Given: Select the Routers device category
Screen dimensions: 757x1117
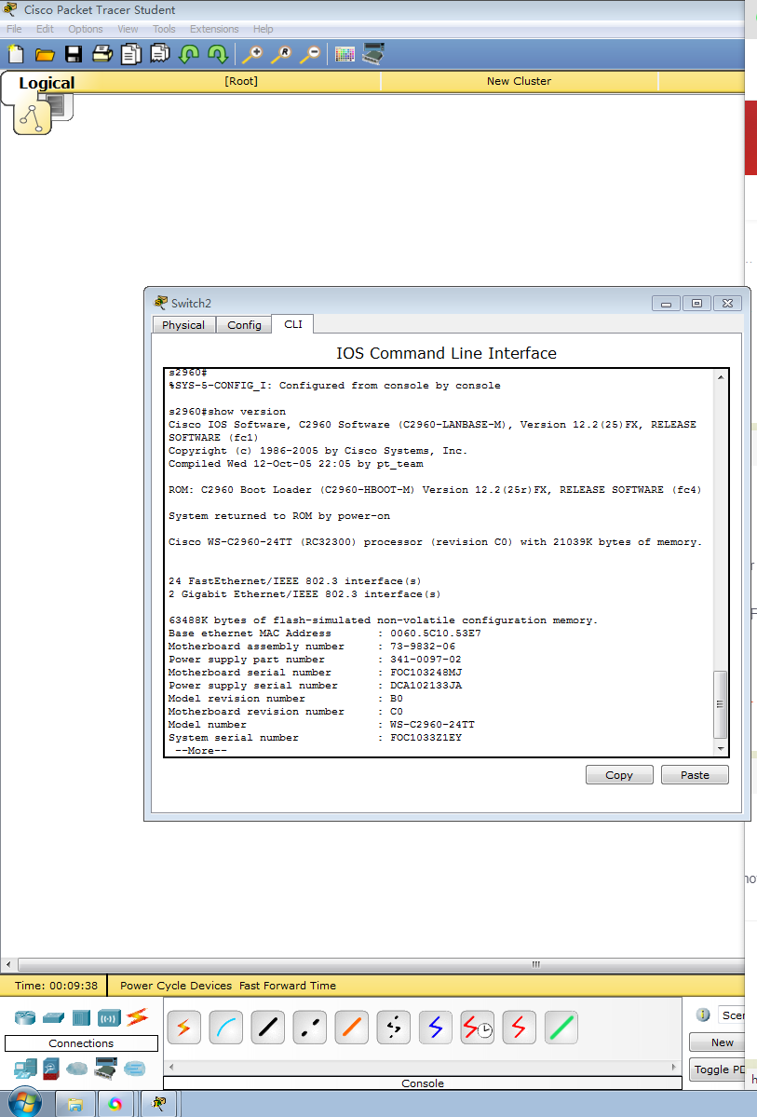Looking at the screenshot, I should click(25, 1017).
